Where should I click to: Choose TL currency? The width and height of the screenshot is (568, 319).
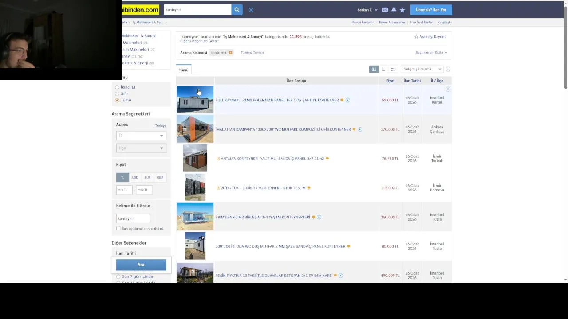[x=122, y=177]
